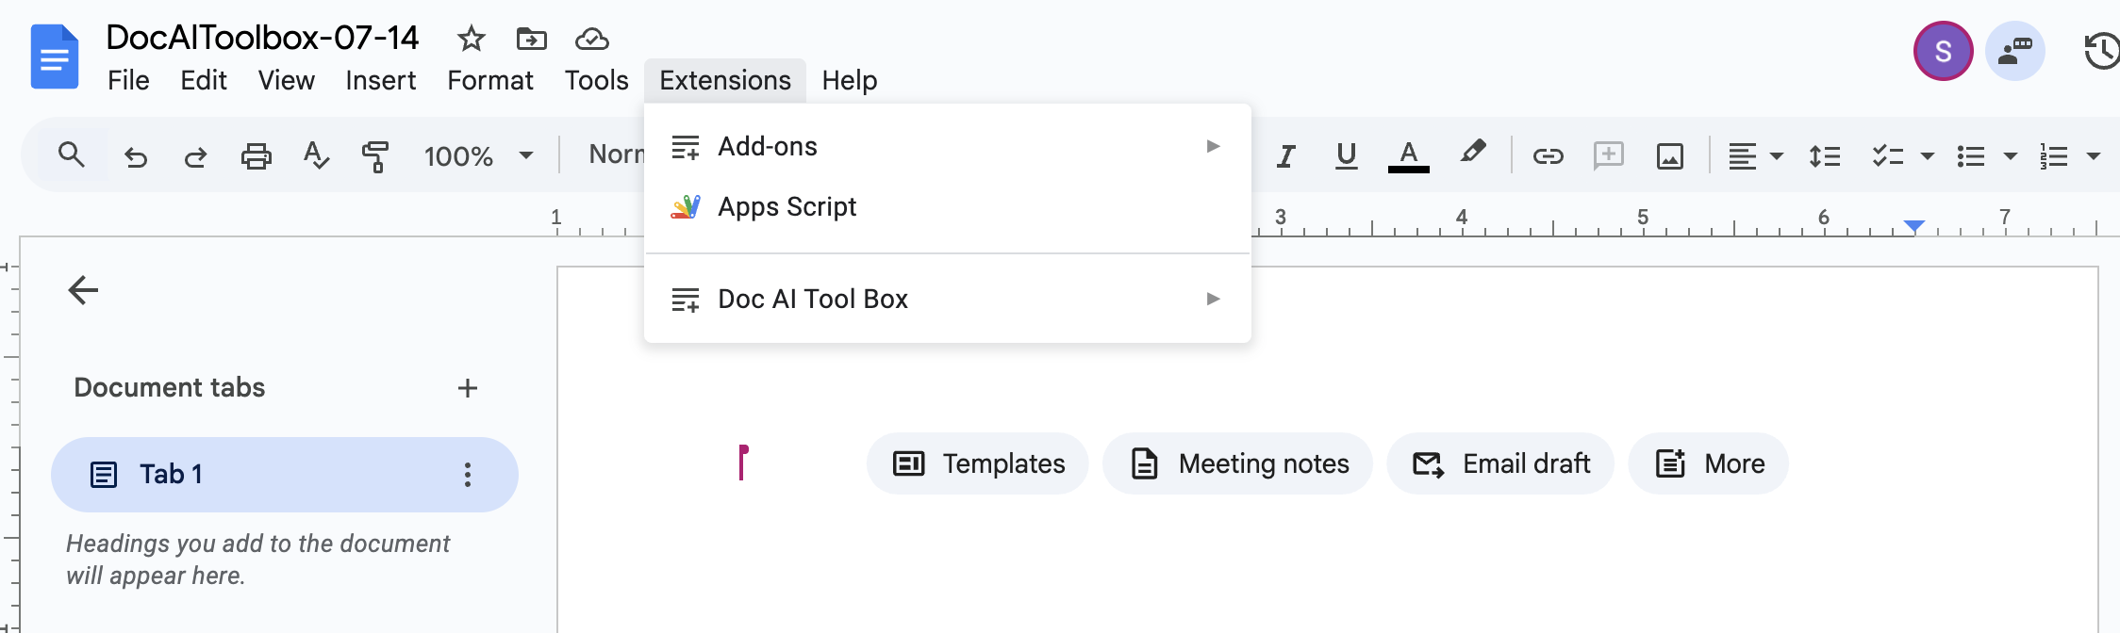Click the Meeting notes chip
The height and width of the screenshot is (633, 2120).
(x=1237, y=463)
